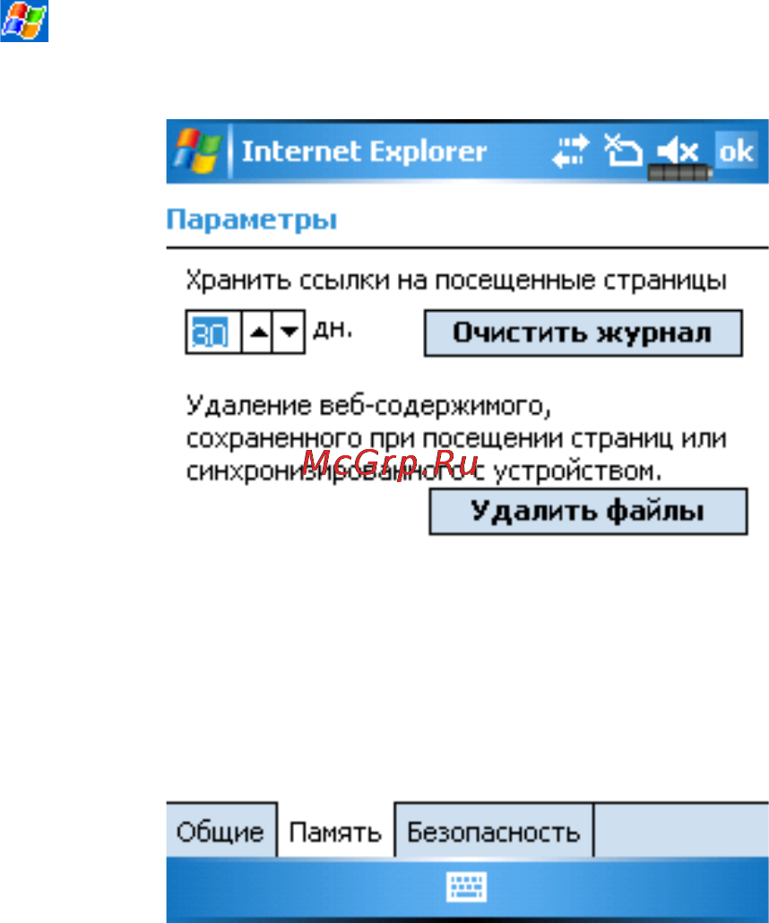Open the Start menu Windows flag
This screenshot has height=923, width=769.
tap(196, 151)
